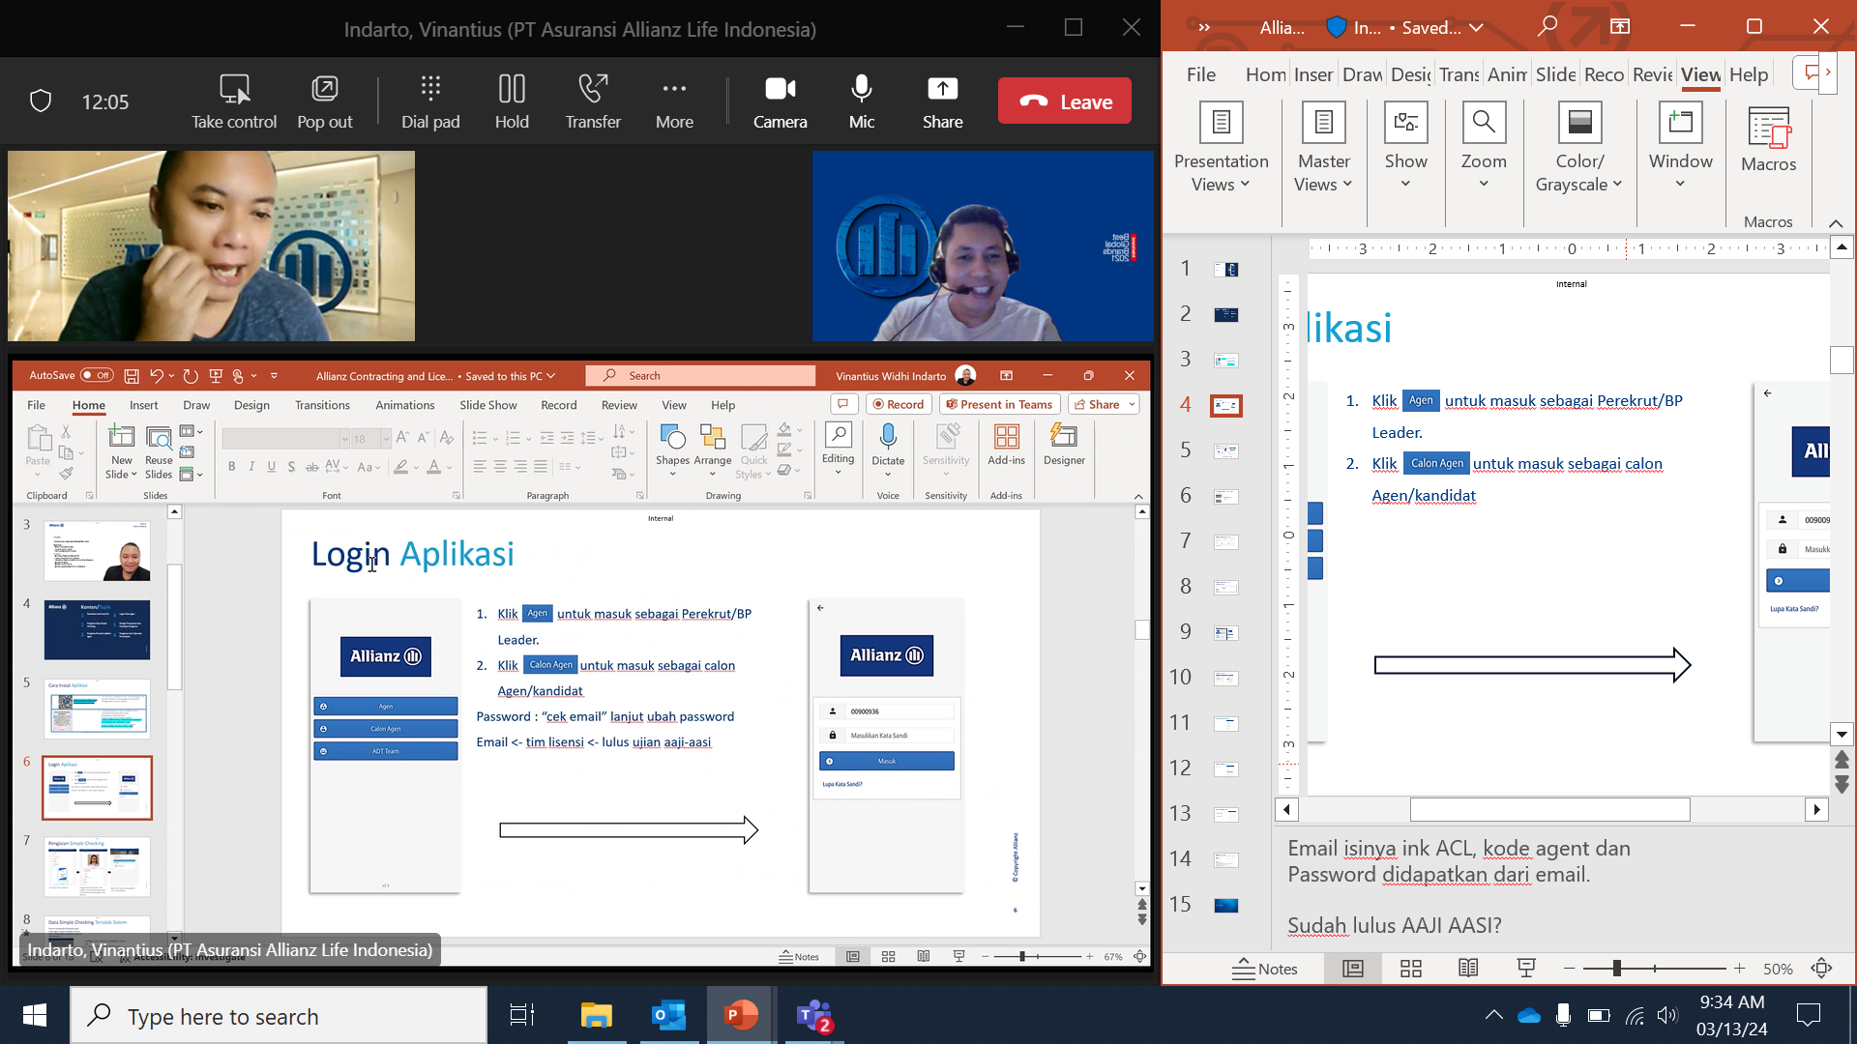The width and height of the screenshot is (1857, 1044).
Task: Zoom out with the minus button
Action: (x=1569, y=969)
